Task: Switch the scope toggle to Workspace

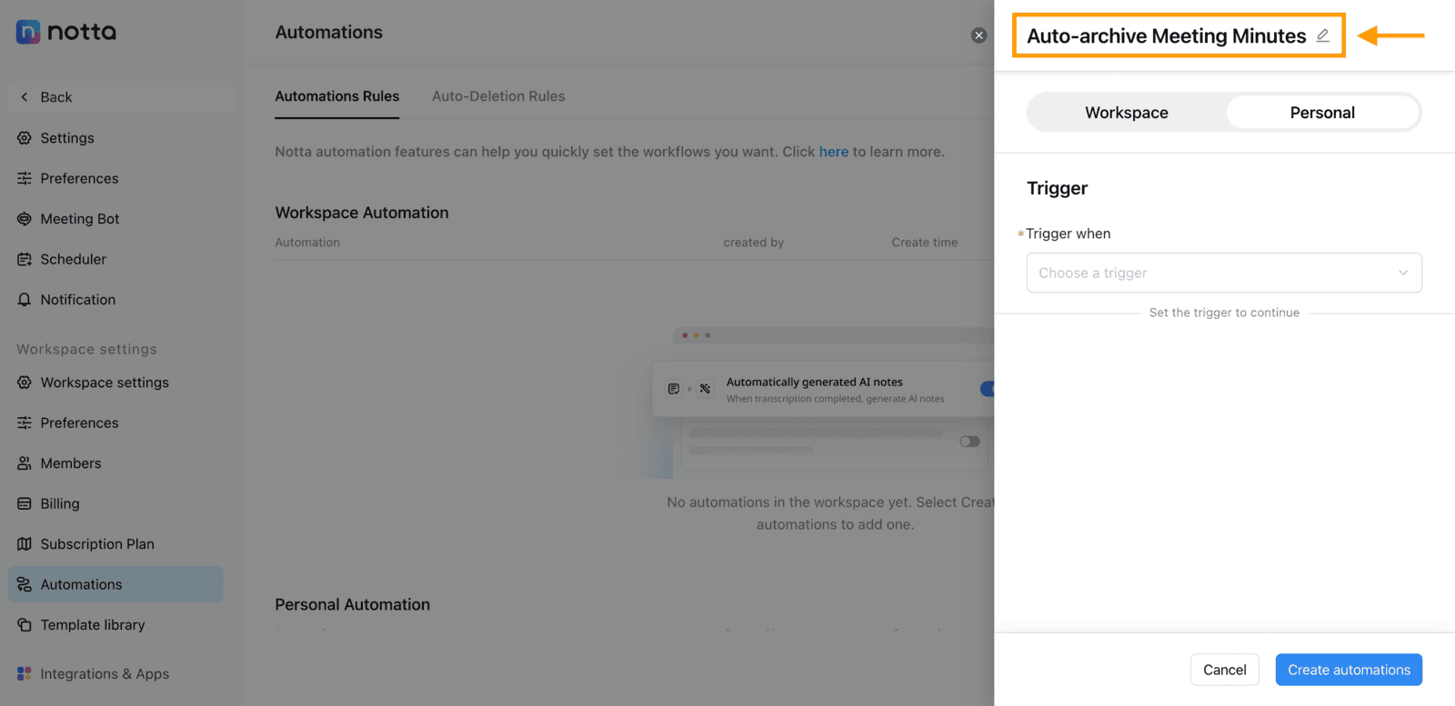Action: point(1127,113)
